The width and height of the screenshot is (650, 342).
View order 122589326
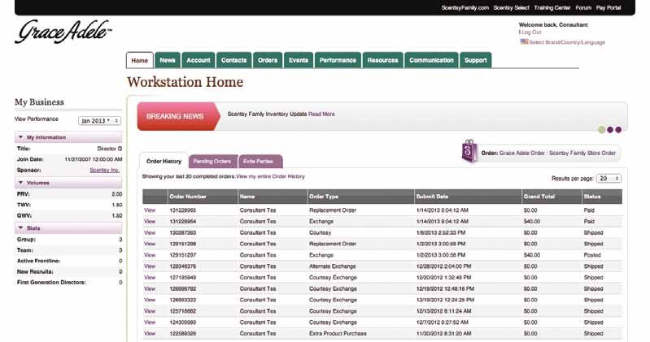pyautogui.click(x=150, y=333)
